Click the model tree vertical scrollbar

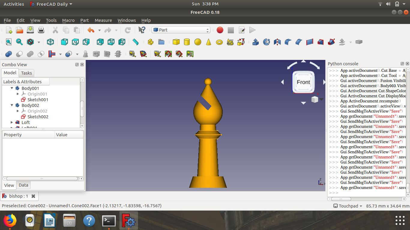tap(82, 109)
